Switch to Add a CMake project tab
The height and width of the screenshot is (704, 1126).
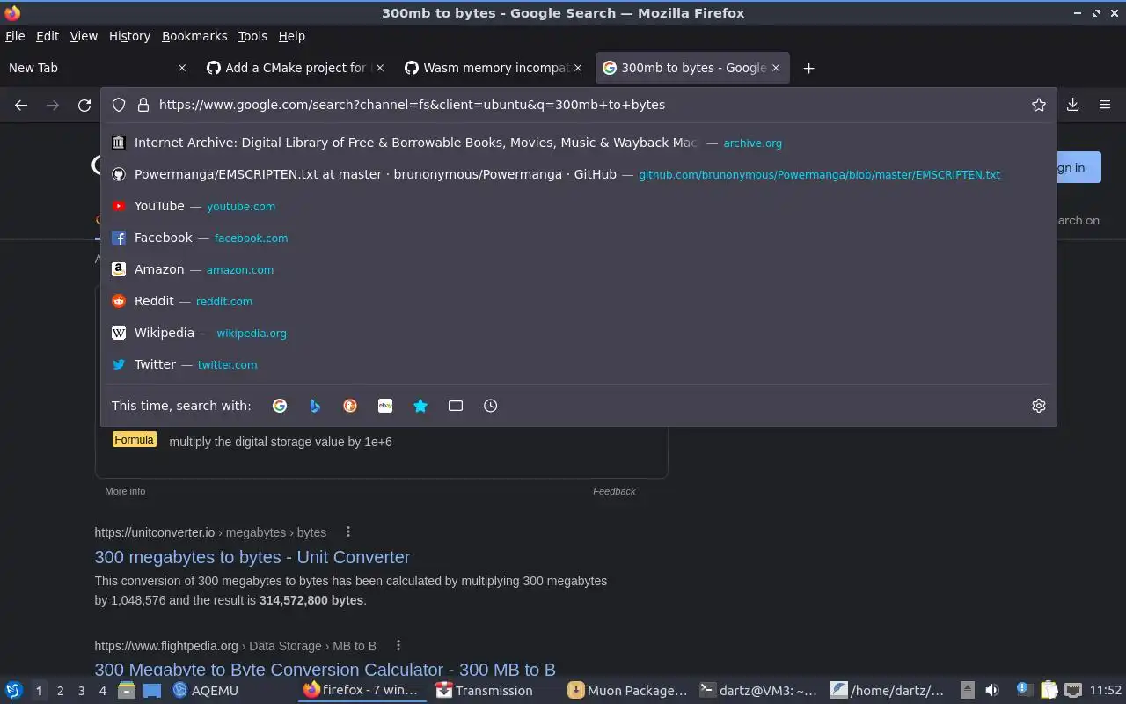pyautogui.click(x=296, y=68)
